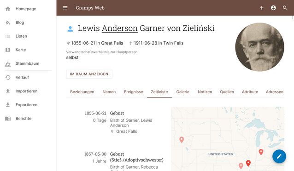Click the Verlauf history clock icon
294x171 pixels.
point(8,77)
